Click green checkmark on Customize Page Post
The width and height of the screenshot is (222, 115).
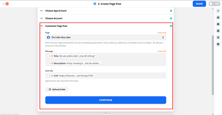coord(171,26)
